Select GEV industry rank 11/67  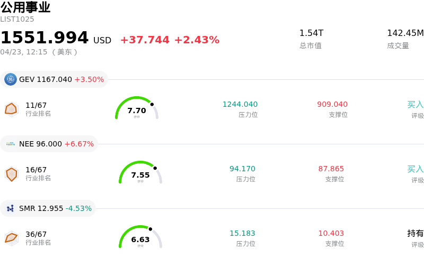(x=36, y=105)
